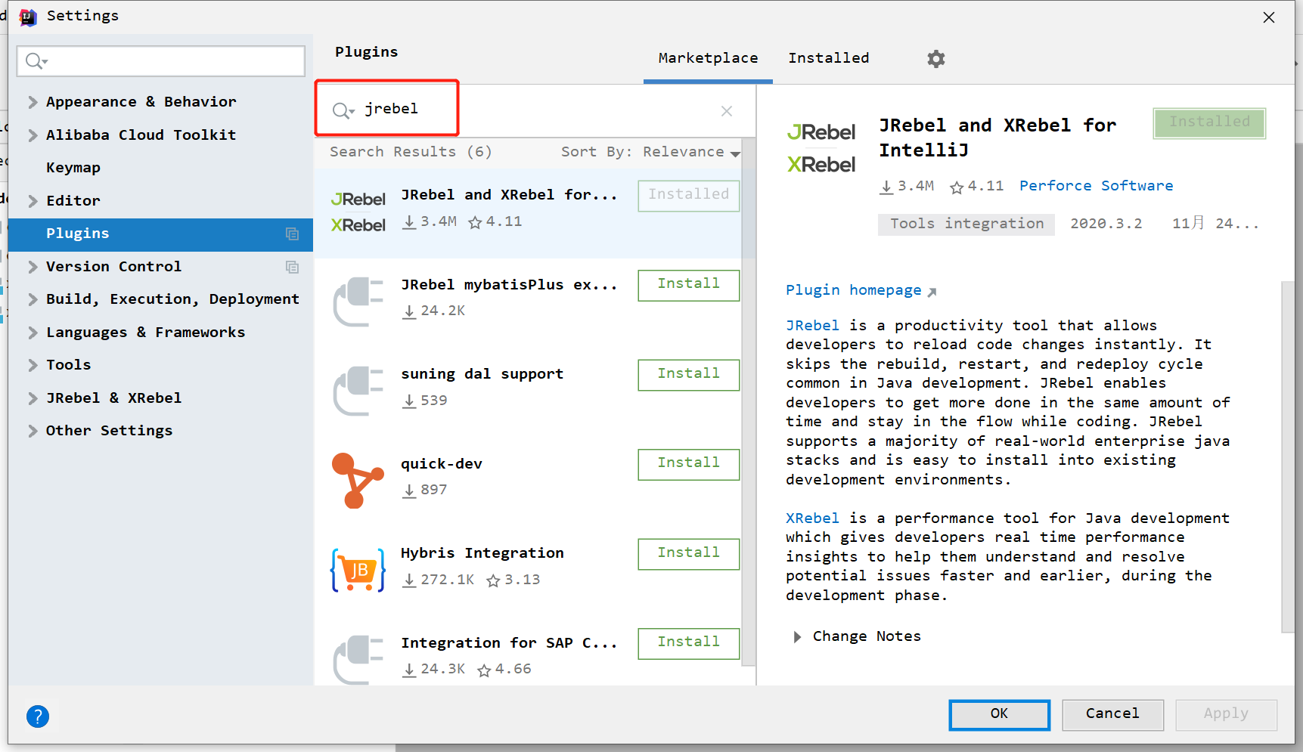Click the Cancel button
This screenshot has width=1303, height=752.
coord(1112,714)
